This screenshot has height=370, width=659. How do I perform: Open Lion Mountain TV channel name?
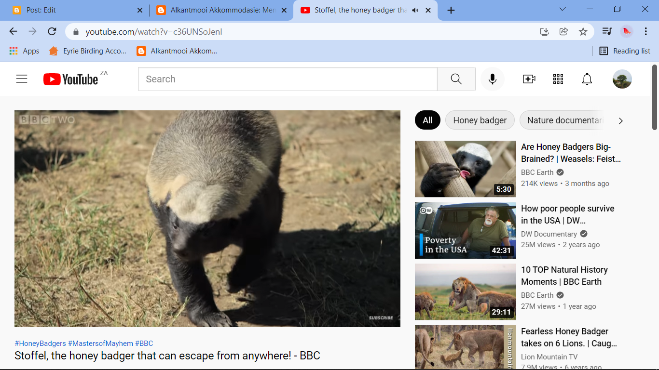[x=549, y=357]
